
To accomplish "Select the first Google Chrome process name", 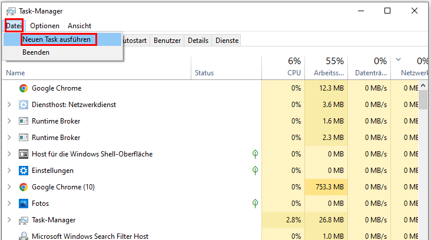I will point(57,88).
